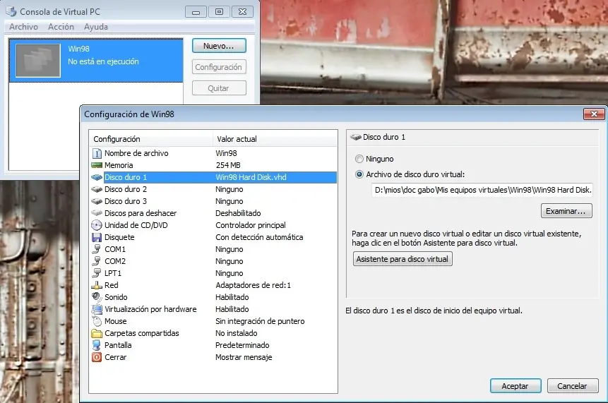Viewport: 608px width, 403px height.
Task: Click the Disco duro 3 drive icon
Action: pyautogui.click(x=97, y=202)
